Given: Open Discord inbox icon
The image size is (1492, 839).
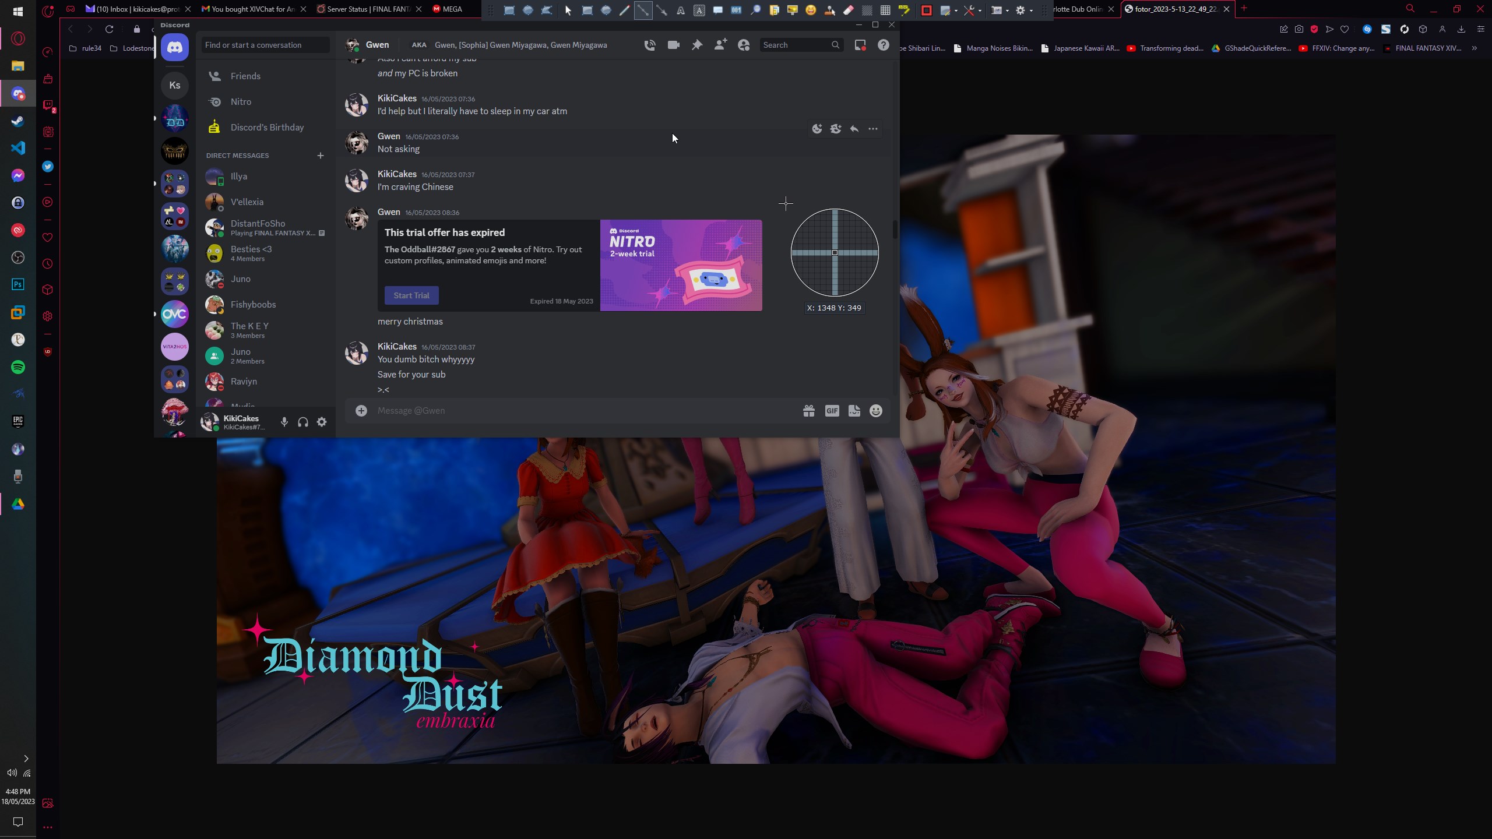Looking at the screenshot, I should click(x=860, y=45).
